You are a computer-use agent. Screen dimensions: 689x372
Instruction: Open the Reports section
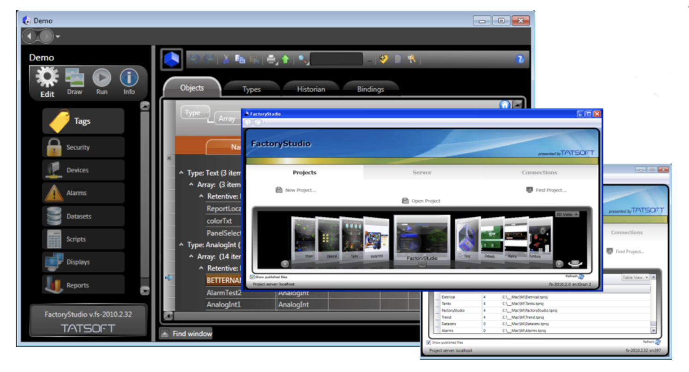tap(83, 285)
